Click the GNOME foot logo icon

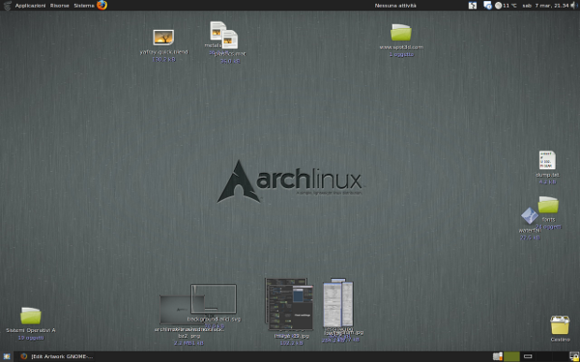coord(7,5)
